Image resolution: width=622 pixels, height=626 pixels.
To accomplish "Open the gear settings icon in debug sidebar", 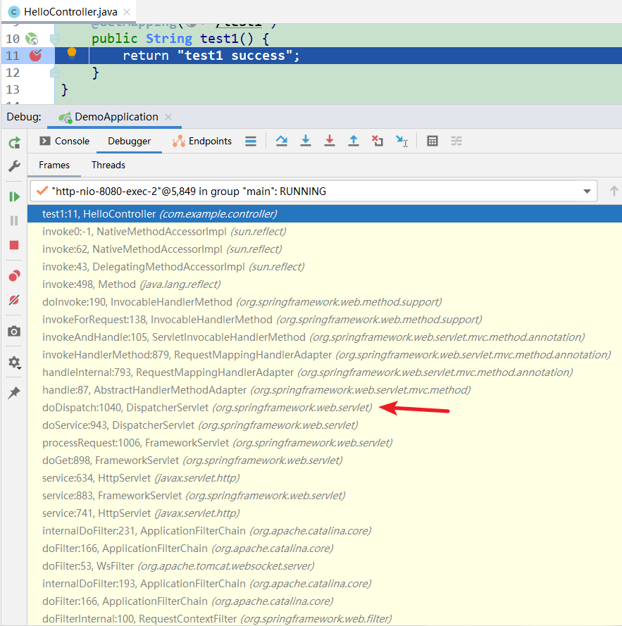I will click(x=14, y=363).
